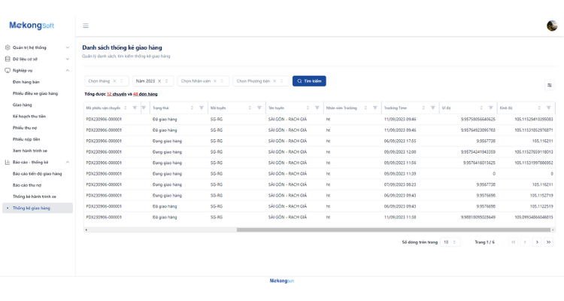Click the Tìm kiếm search button
The height and width of the screenshot is (301, 564).
tap(309, 81)
